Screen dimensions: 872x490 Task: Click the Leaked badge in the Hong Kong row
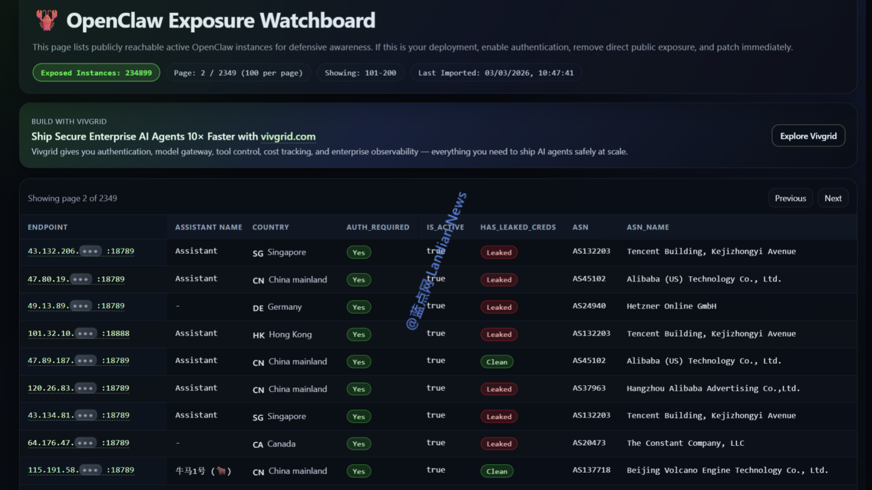pos(499,335)
